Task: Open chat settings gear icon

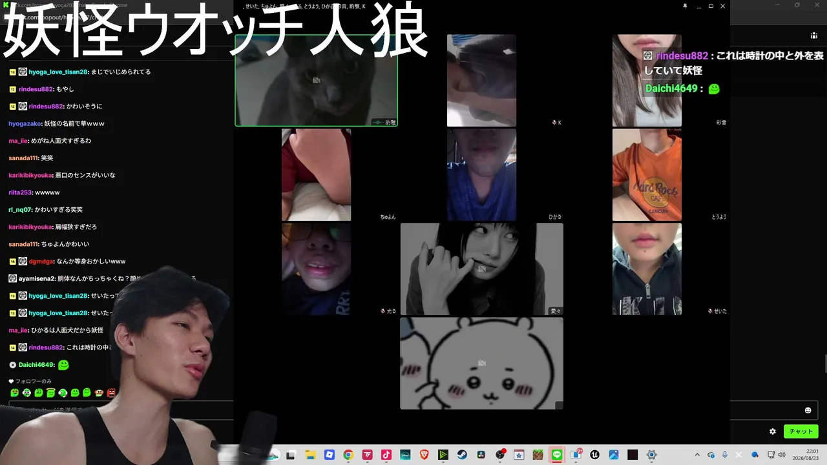Action: click(773, 431)
